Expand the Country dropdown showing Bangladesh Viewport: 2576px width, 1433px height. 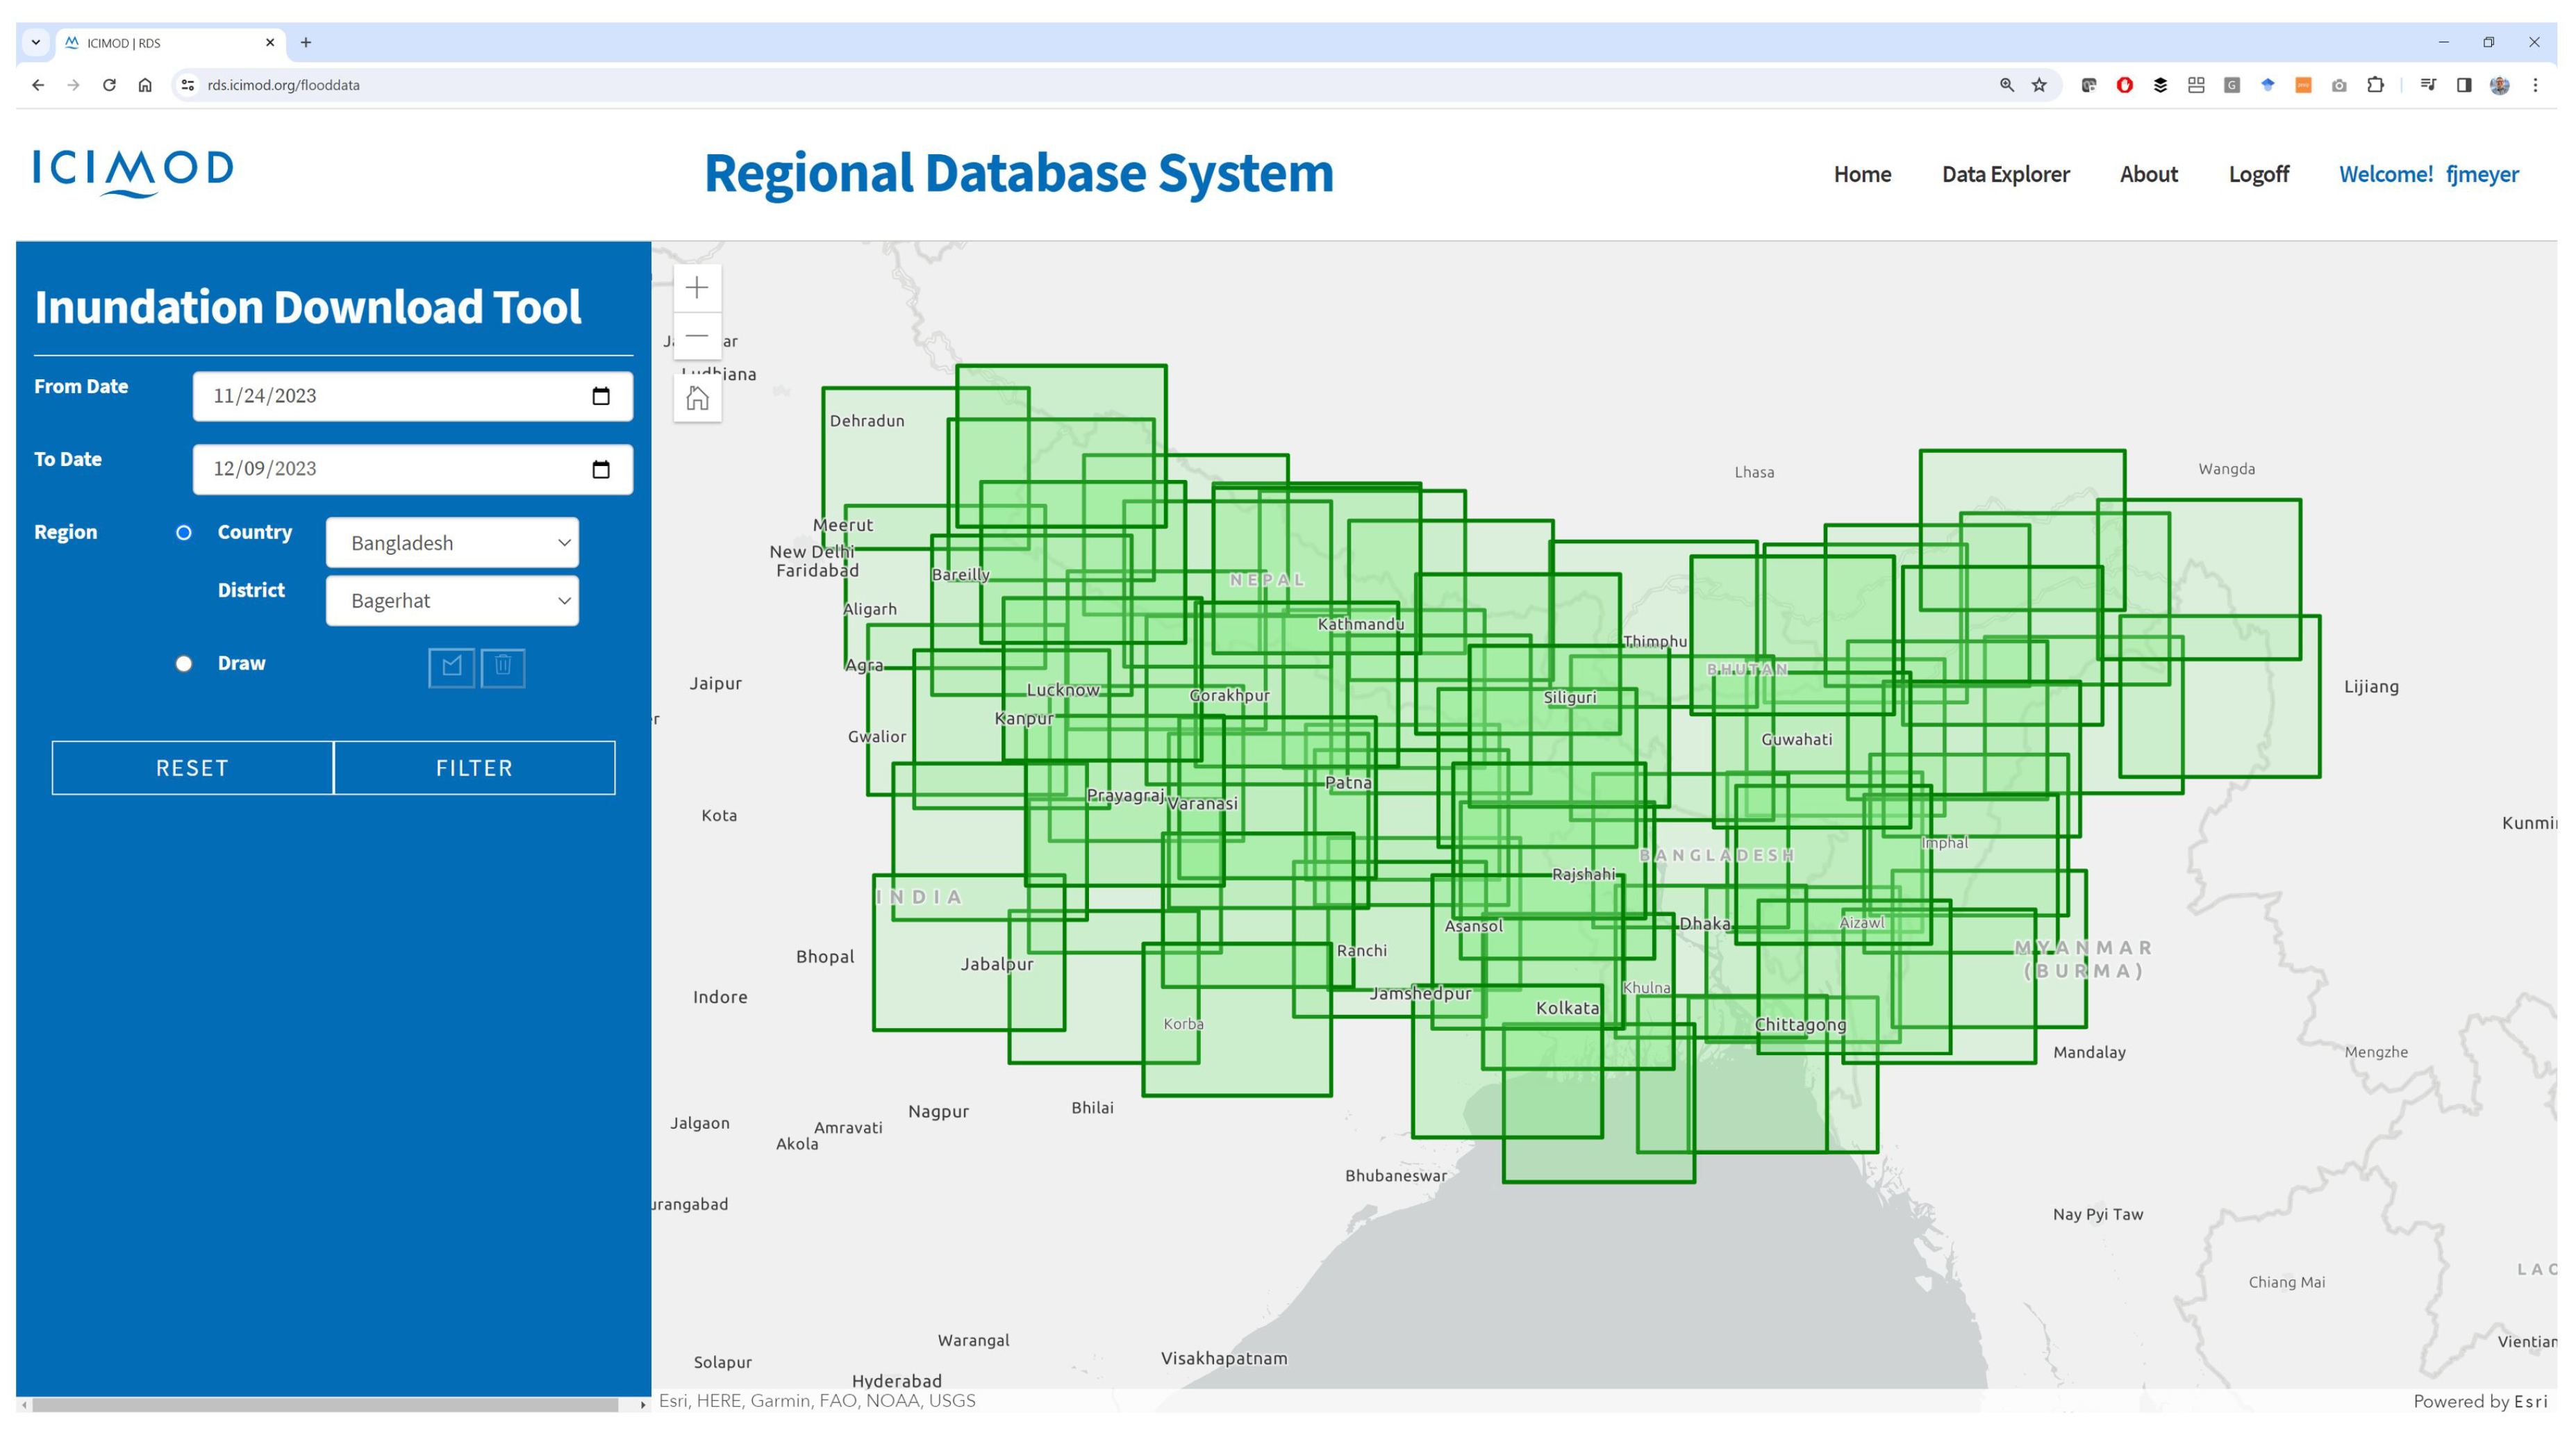452,543
